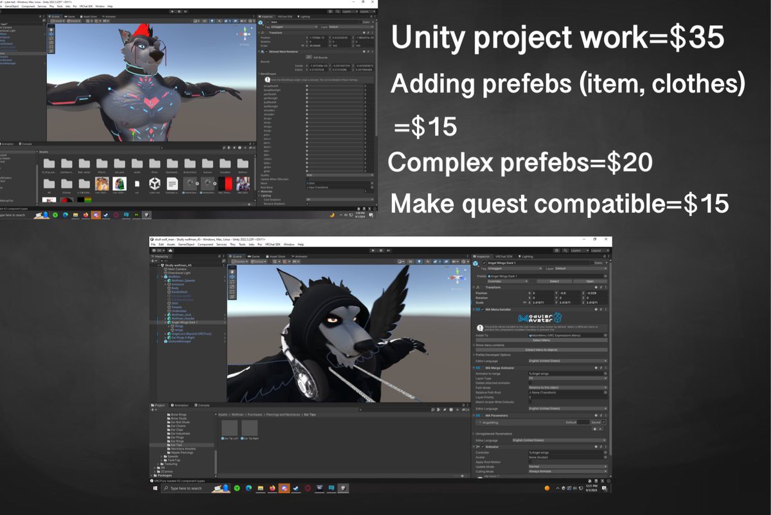771x515 pixels.
Task: Click the prefab Open button
Action: 590,281
